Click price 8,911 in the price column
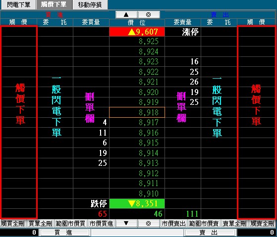 click(137, 184)
